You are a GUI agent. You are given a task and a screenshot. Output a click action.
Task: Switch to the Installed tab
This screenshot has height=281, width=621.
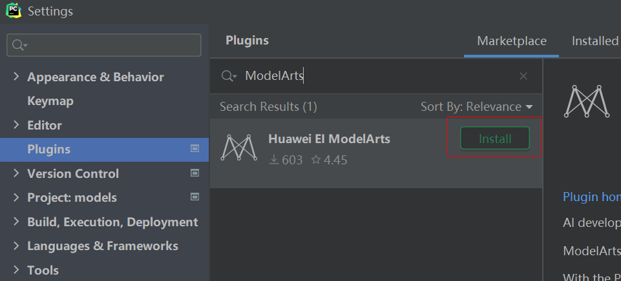coord(595,41)
